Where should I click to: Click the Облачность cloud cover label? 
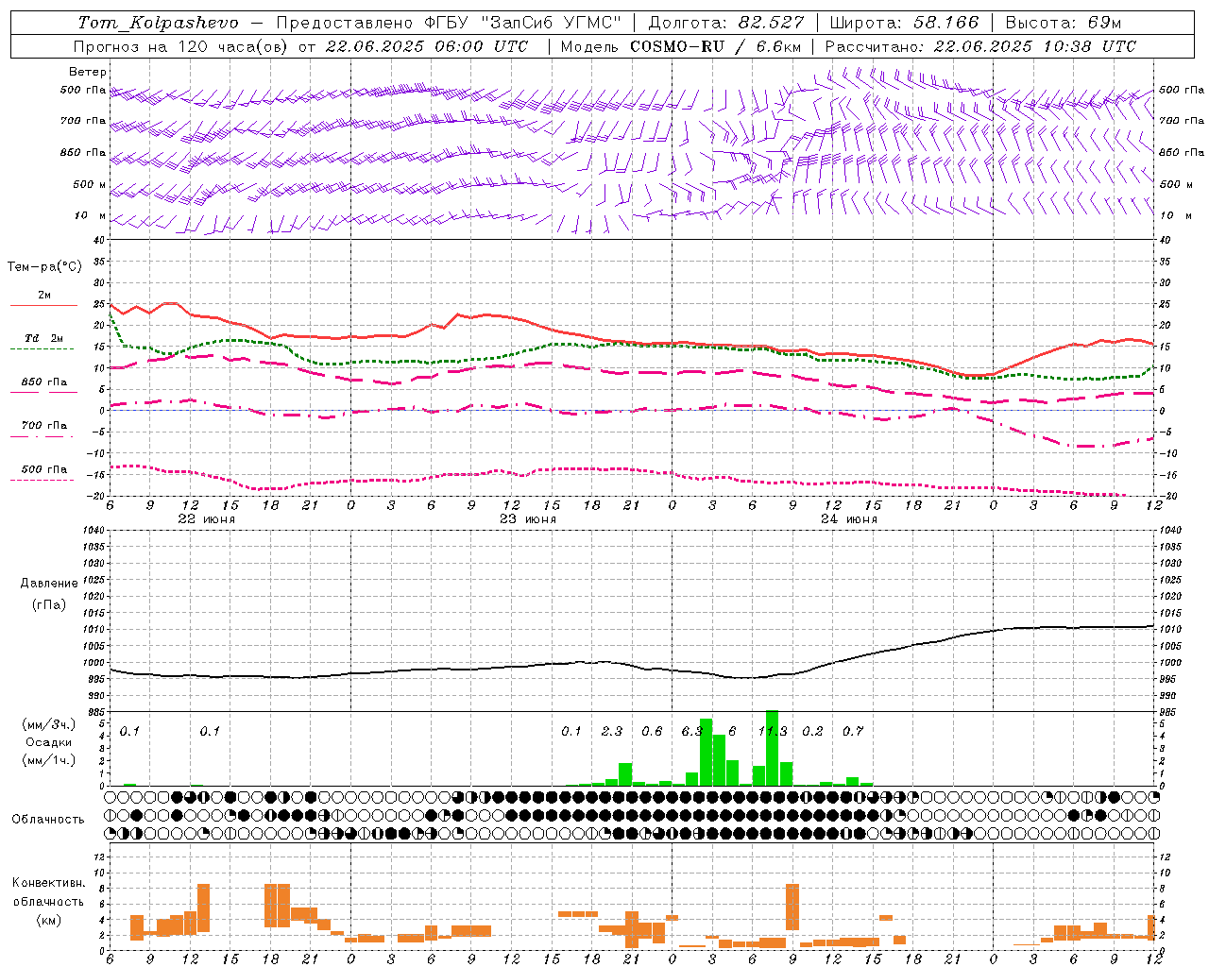point(48,820)
